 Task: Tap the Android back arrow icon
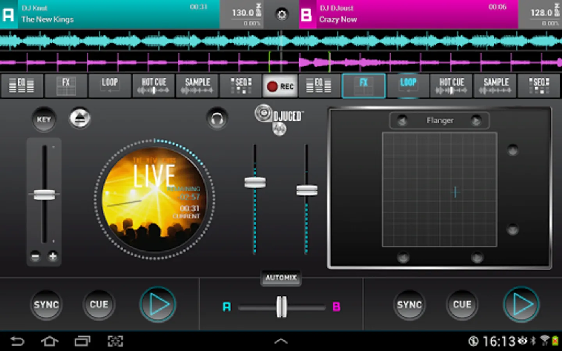17,341
